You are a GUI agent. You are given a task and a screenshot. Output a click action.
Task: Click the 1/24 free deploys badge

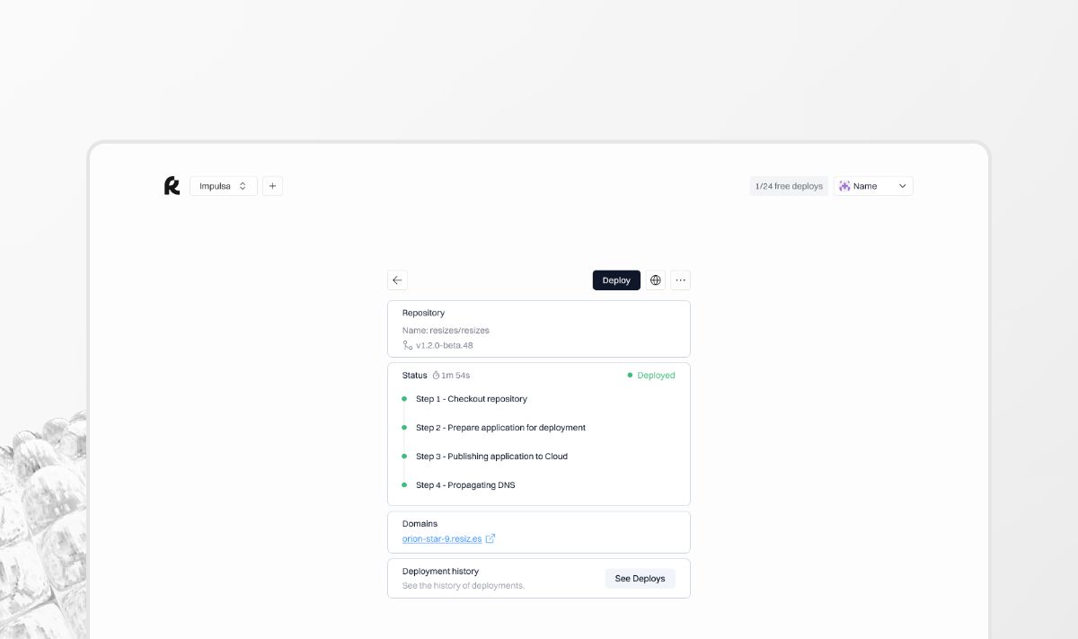pos(789,186)
